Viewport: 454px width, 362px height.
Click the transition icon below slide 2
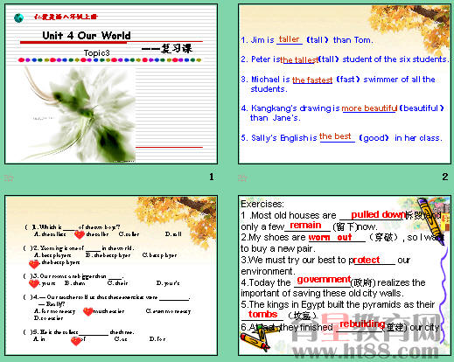click(242, 178)
